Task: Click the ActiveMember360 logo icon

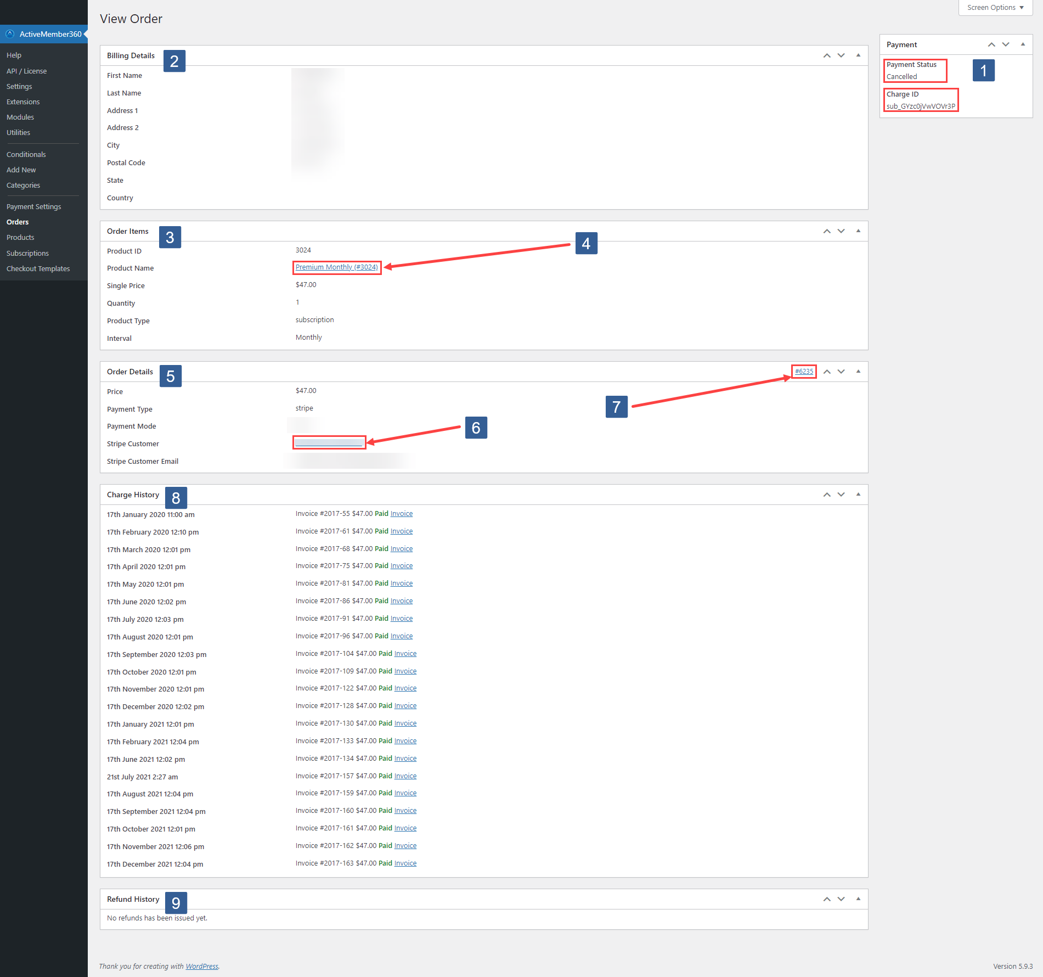Action: click(x=10, y=33)
